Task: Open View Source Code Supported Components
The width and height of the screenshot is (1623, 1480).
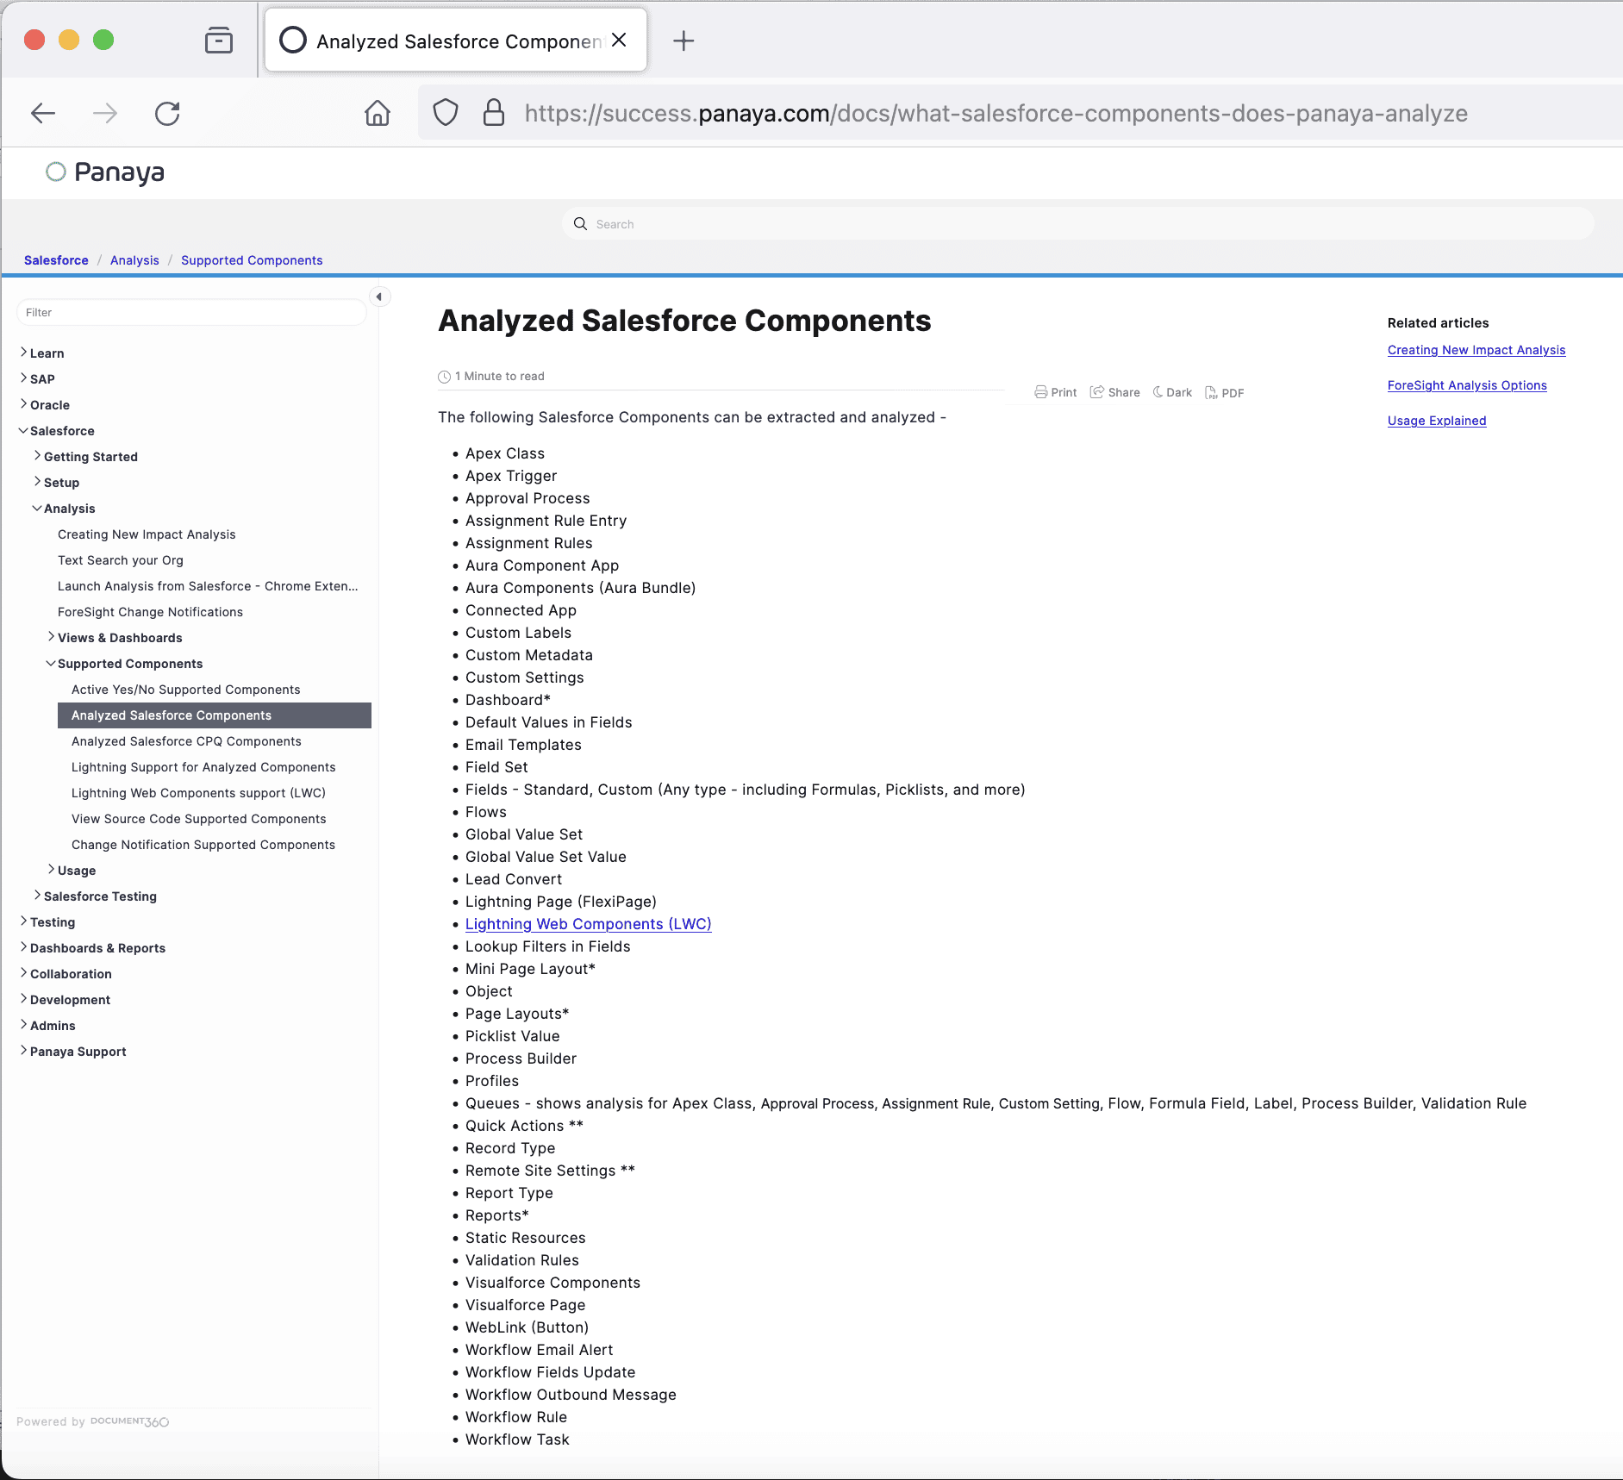Action: 199,819
